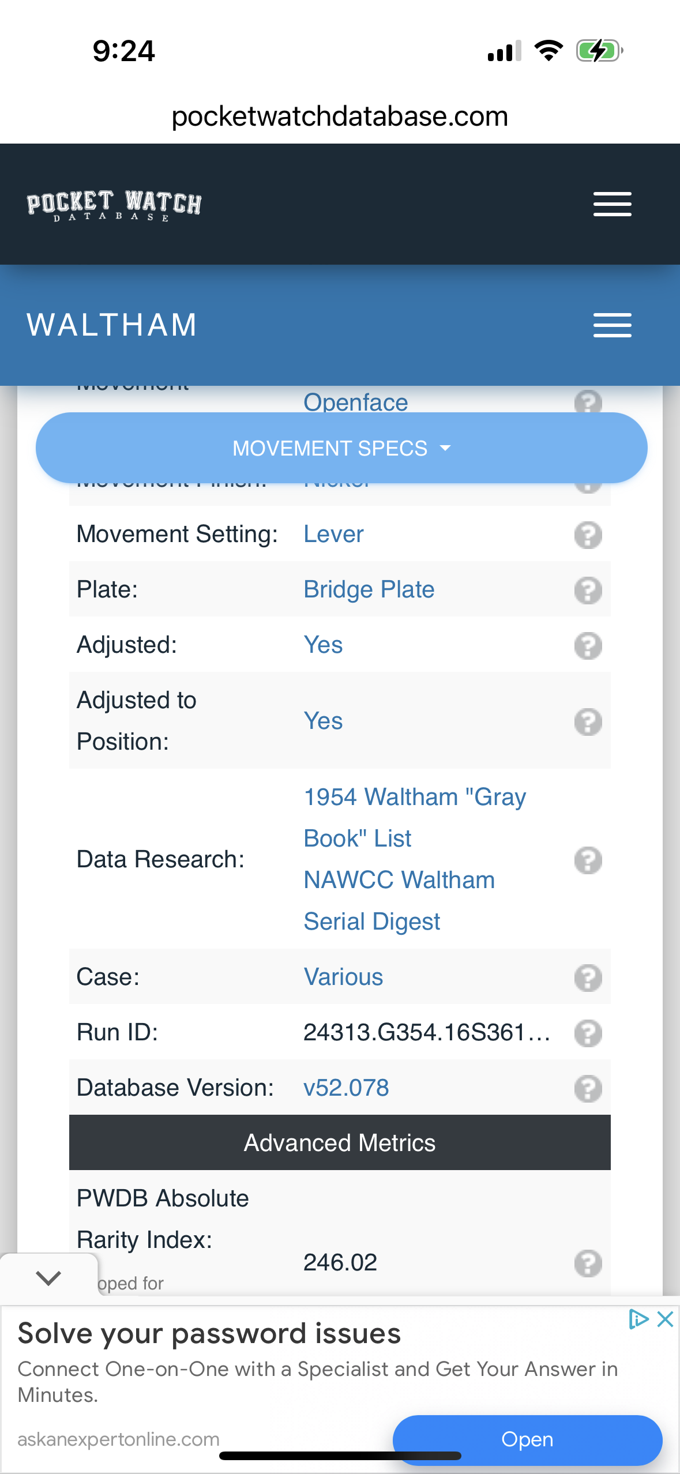680x1474 pixels.
Task: Open the Pocket Watch Database hamburger menu
Action: [x=612, y=204]
